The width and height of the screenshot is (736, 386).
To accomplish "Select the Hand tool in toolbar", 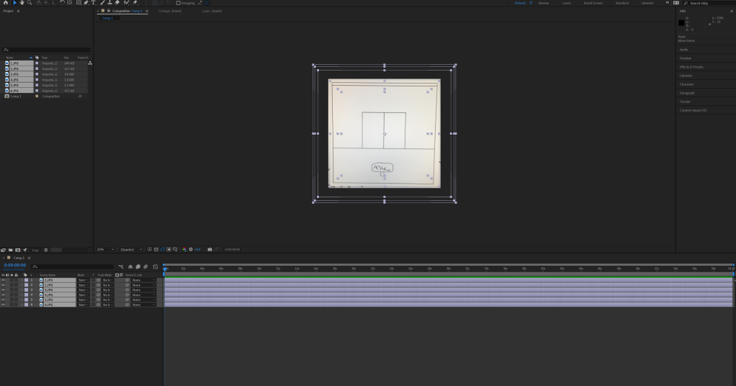I will tap(22, 3).
